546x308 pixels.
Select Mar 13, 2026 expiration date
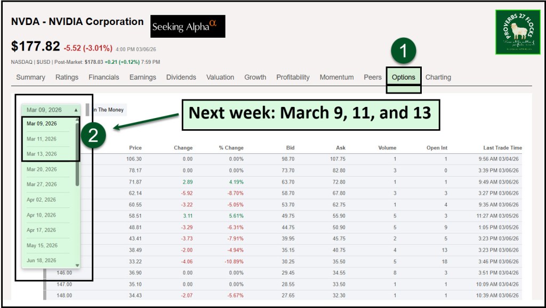click(42, 154)
